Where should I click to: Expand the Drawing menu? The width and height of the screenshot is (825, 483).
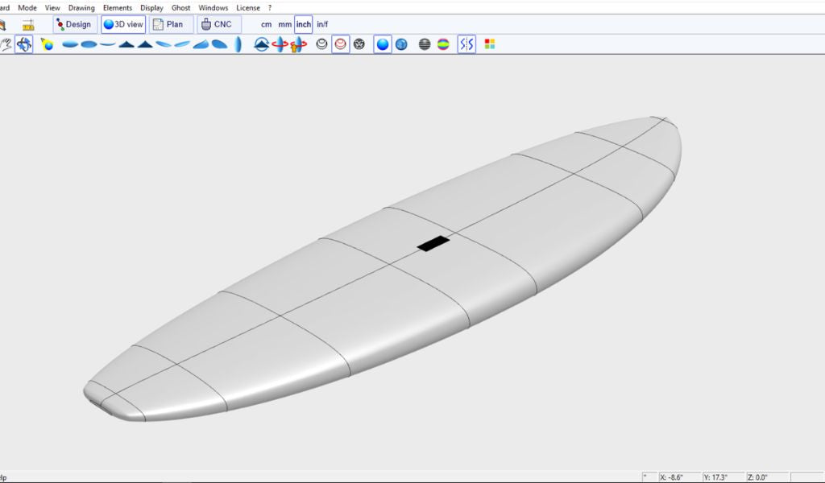coord(81,7)
